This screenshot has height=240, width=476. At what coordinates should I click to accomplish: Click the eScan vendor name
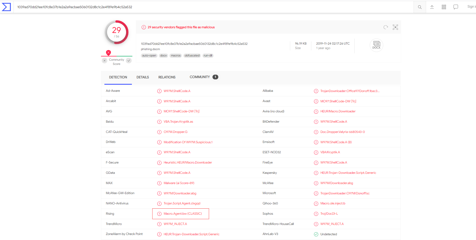click(110, 152)
